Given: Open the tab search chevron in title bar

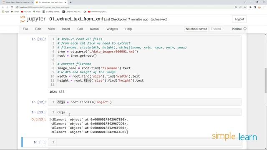Looking at the screenshot, I should (x=244, y=2).
